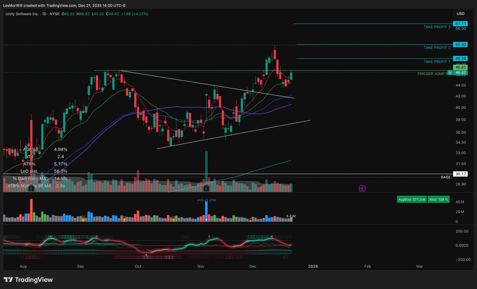This screenshot has width=477, height=289.
Task: Click the -200.00 oscillator axis label
Action: [x=463, y=260]
